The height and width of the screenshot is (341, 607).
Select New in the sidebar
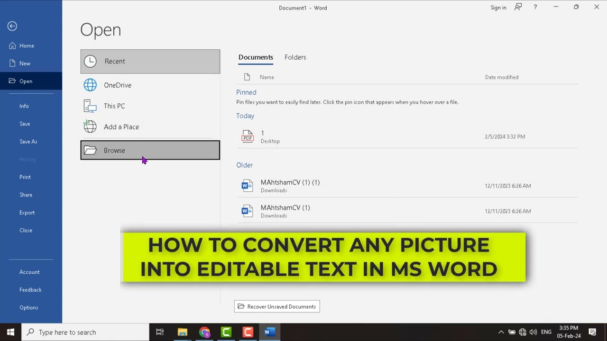(31, 63)
